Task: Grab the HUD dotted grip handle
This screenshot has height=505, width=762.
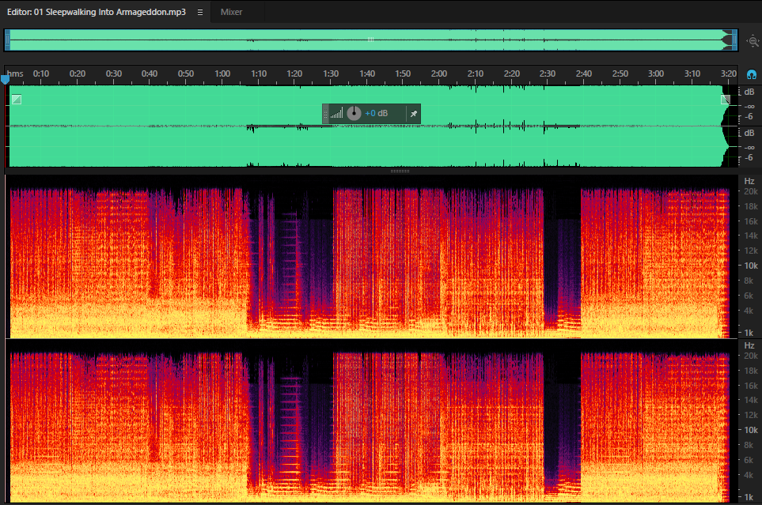Action: pos(325,114)
